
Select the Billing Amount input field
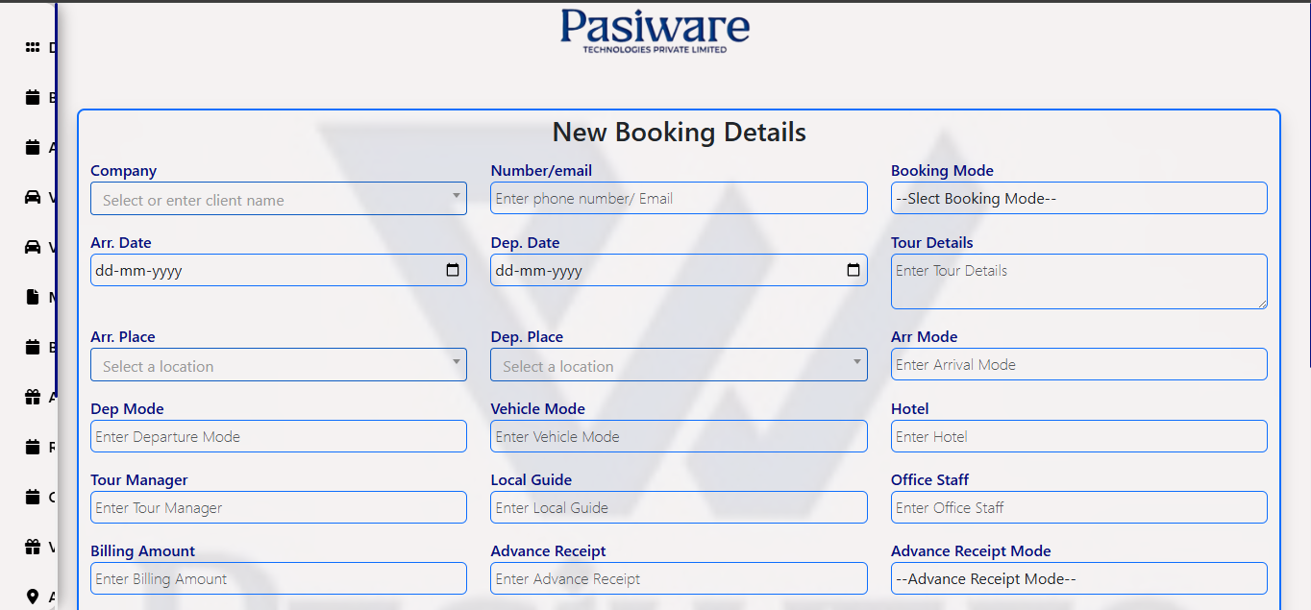coord(278,578)
